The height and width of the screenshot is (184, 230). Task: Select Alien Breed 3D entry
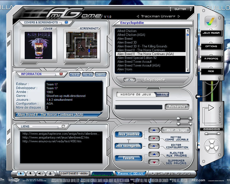[x=127, y=42]
